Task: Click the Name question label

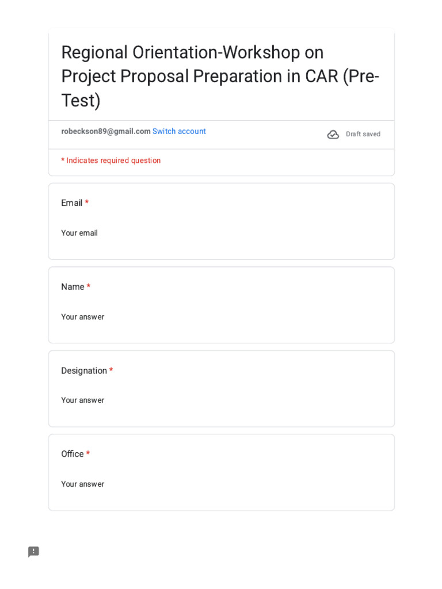Action: [73, 286]
